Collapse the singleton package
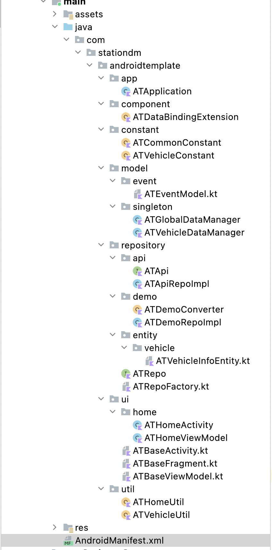Image resolution: width=272 pixels, height=550 pixels. pyautogui.click(x=113, y=206)
